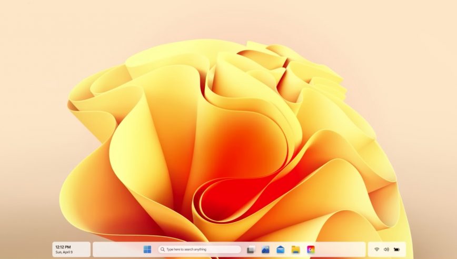Launch the colorful Cc app icon
Image resolution: width=457 pixels, height=259 pixels.
[x=311, y=250]
